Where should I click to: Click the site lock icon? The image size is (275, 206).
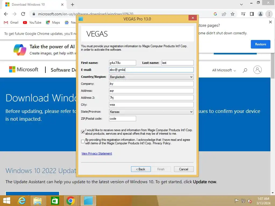pos(34,14)
